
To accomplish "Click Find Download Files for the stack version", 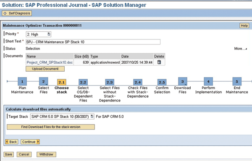I will (x=51, y=127).
